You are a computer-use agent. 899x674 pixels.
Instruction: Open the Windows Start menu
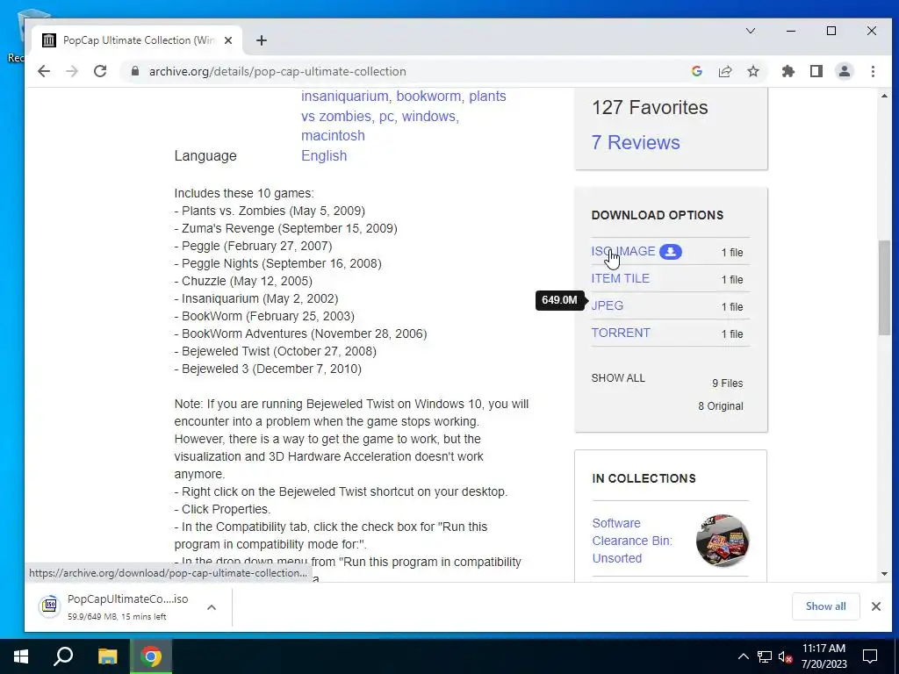21,656
